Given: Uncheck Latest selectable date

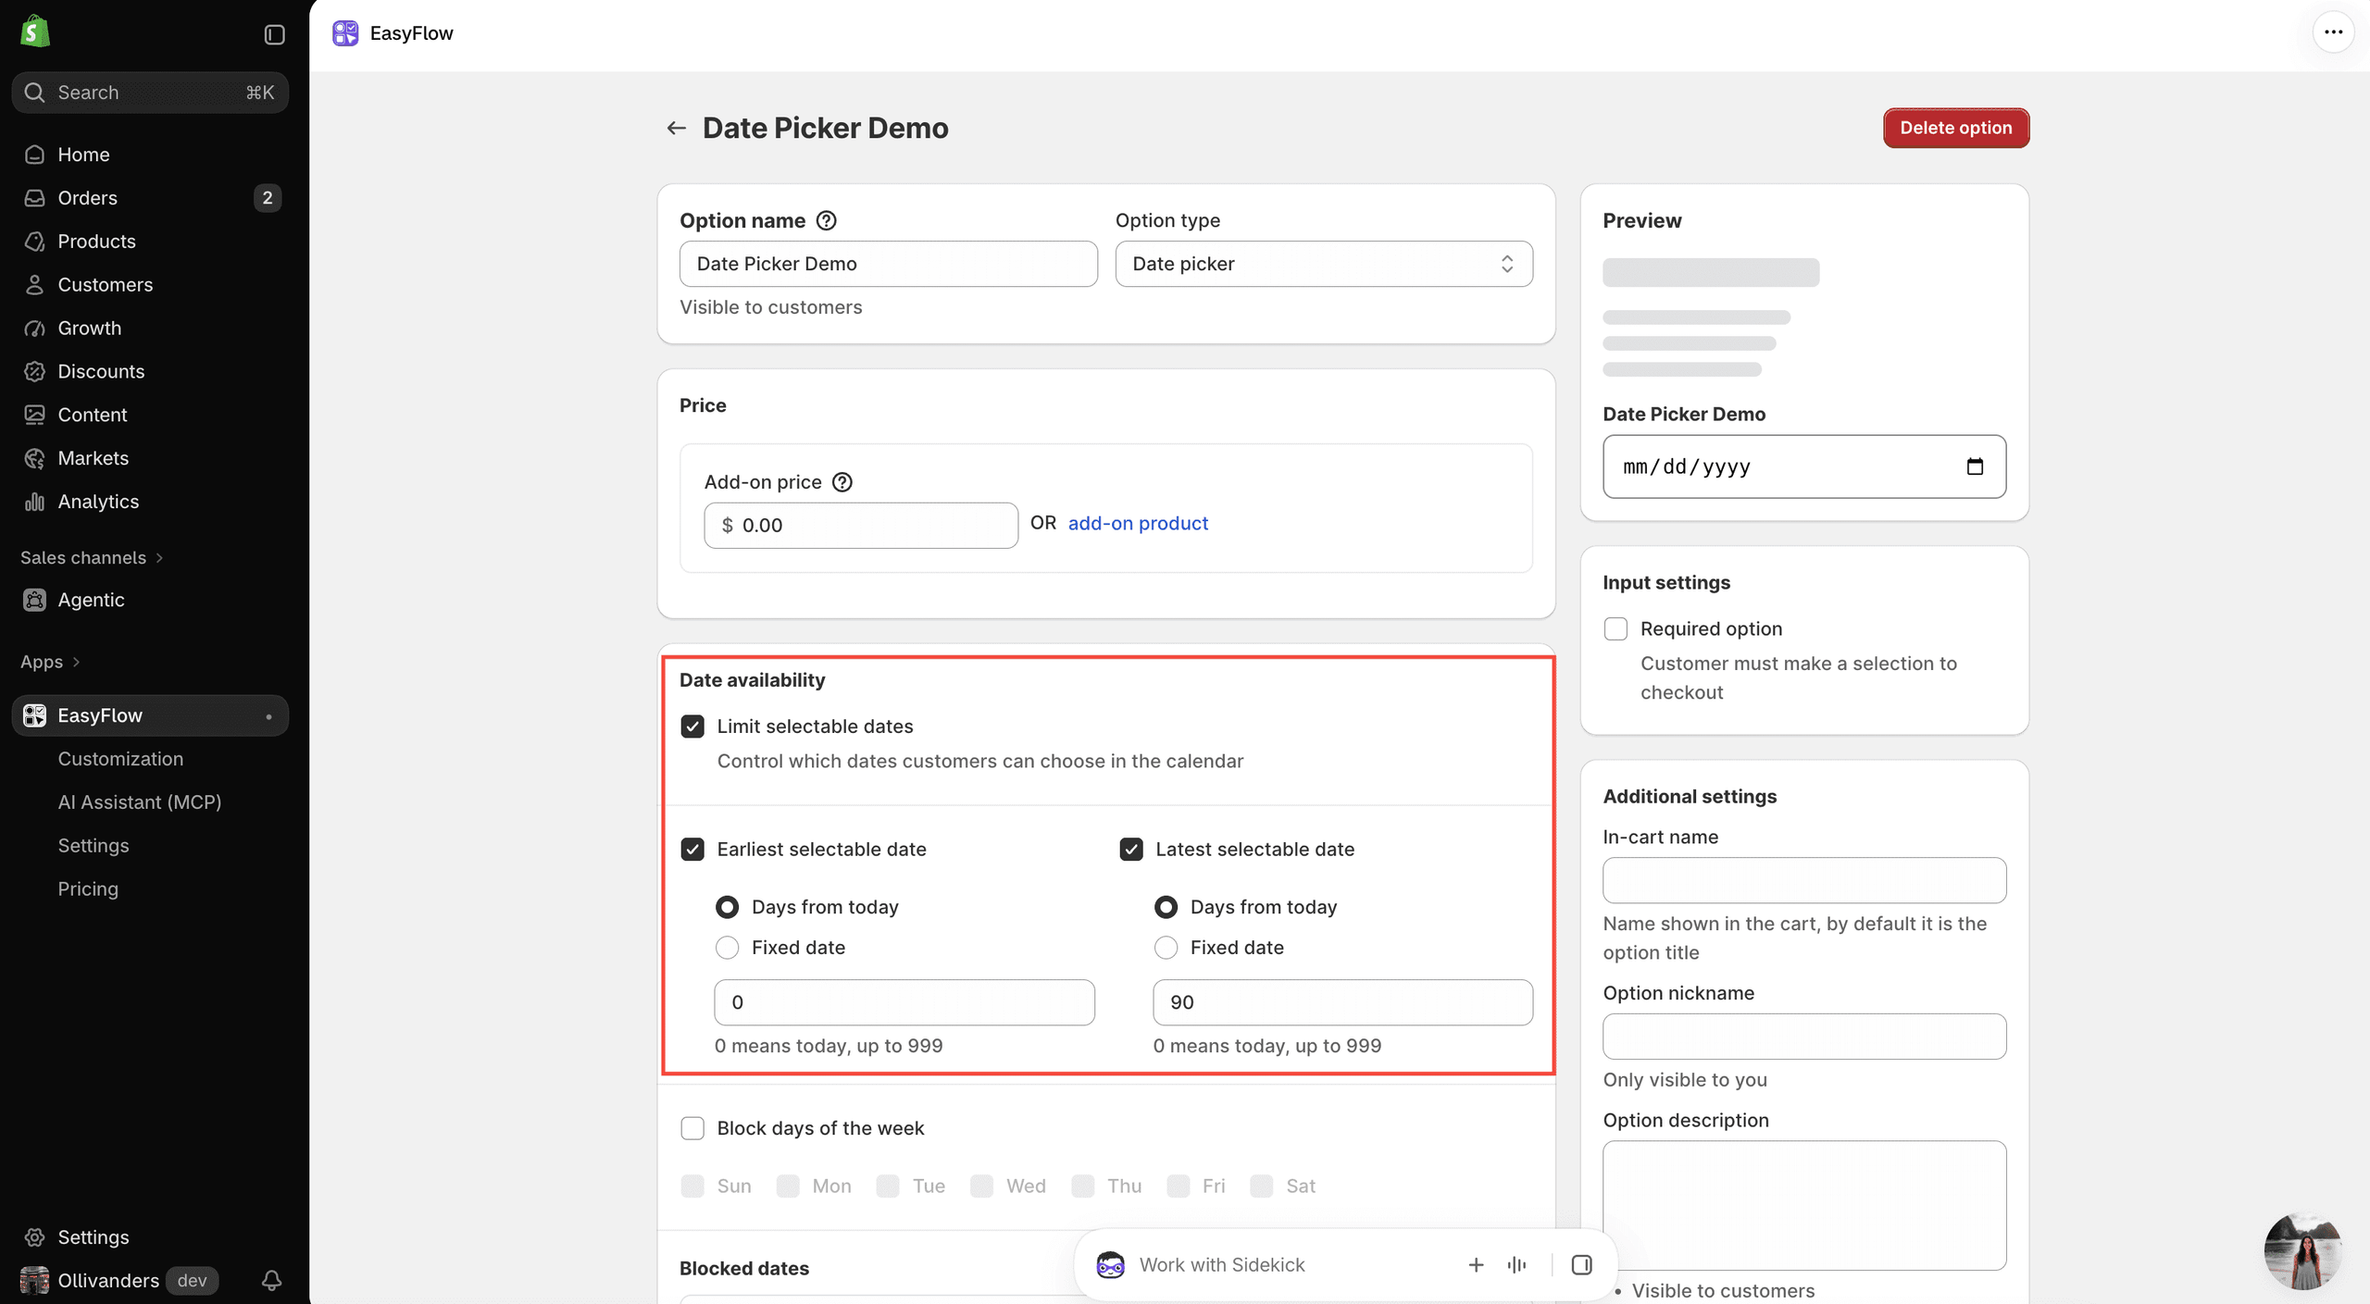Looking at the screenshot, I should [x=1131, y=850].
